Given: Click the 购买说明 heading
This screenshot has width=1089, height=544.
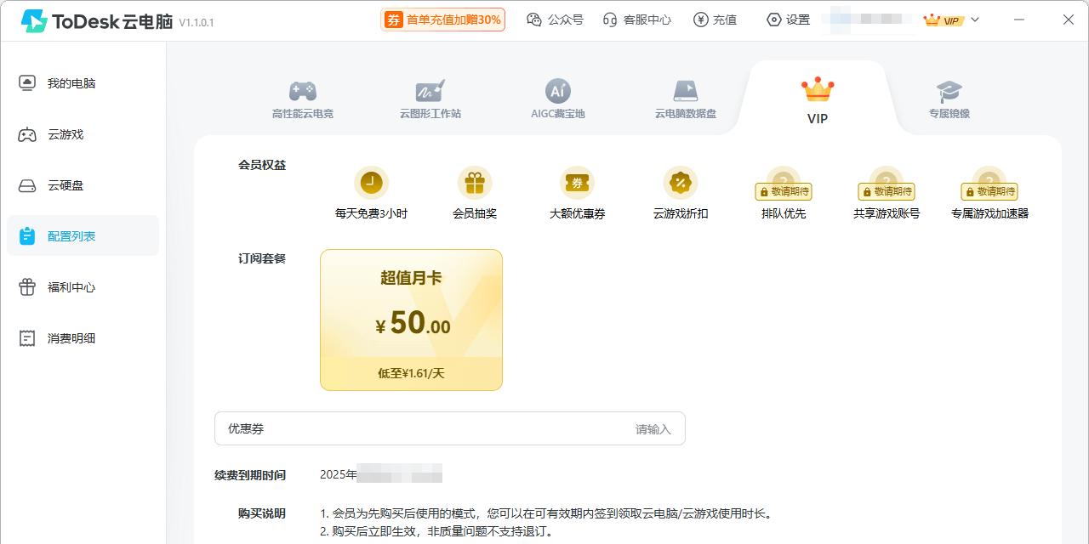Looking at the screenshot, I should click(262, 513).
